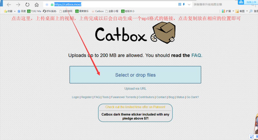This screenshot has width=258, height=140.
Task: Open the Tools link
Action: coord(105,97)
